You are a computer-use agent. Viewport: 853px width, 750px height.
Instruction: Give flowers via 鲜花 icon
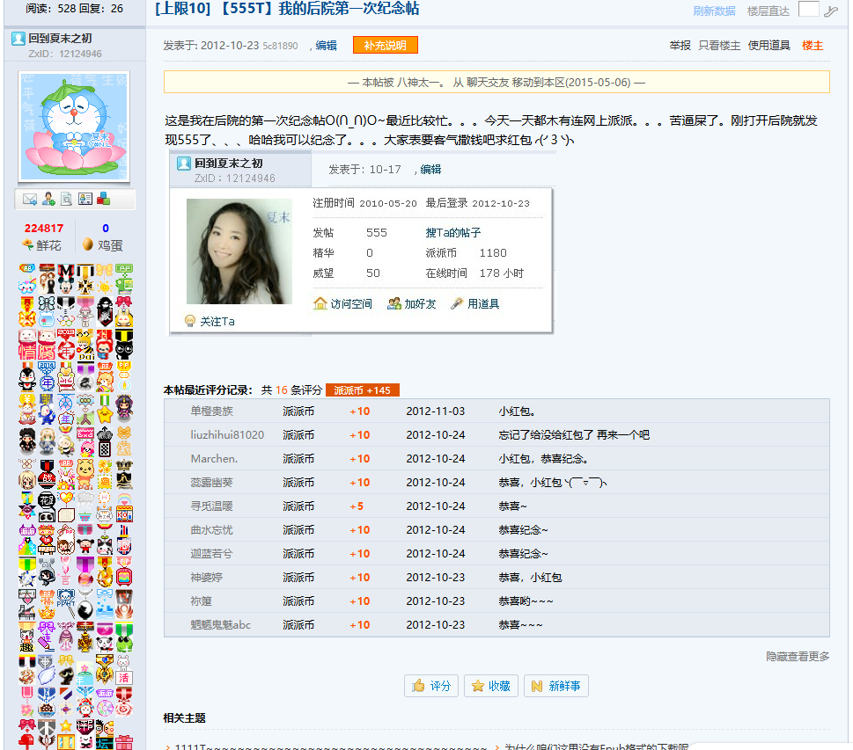(41, 245)
